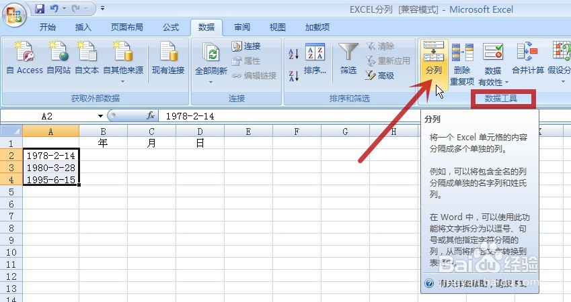Select cell containing 1995-6-15
Screen dimensions: 571x302
click(x=51, y=180)
